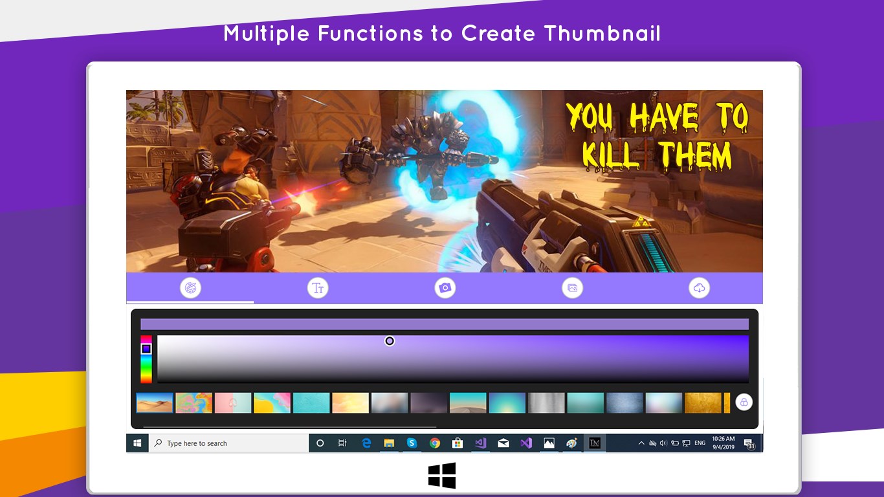Click the purple selected color preview bar
This screenshot has height=497, width=884.
point(445,324)
